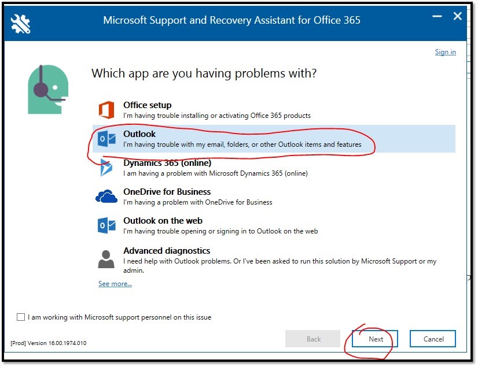Click the OneDrive for Business cloud icon
The image size is (478, 367).
[x=106, y=197]
